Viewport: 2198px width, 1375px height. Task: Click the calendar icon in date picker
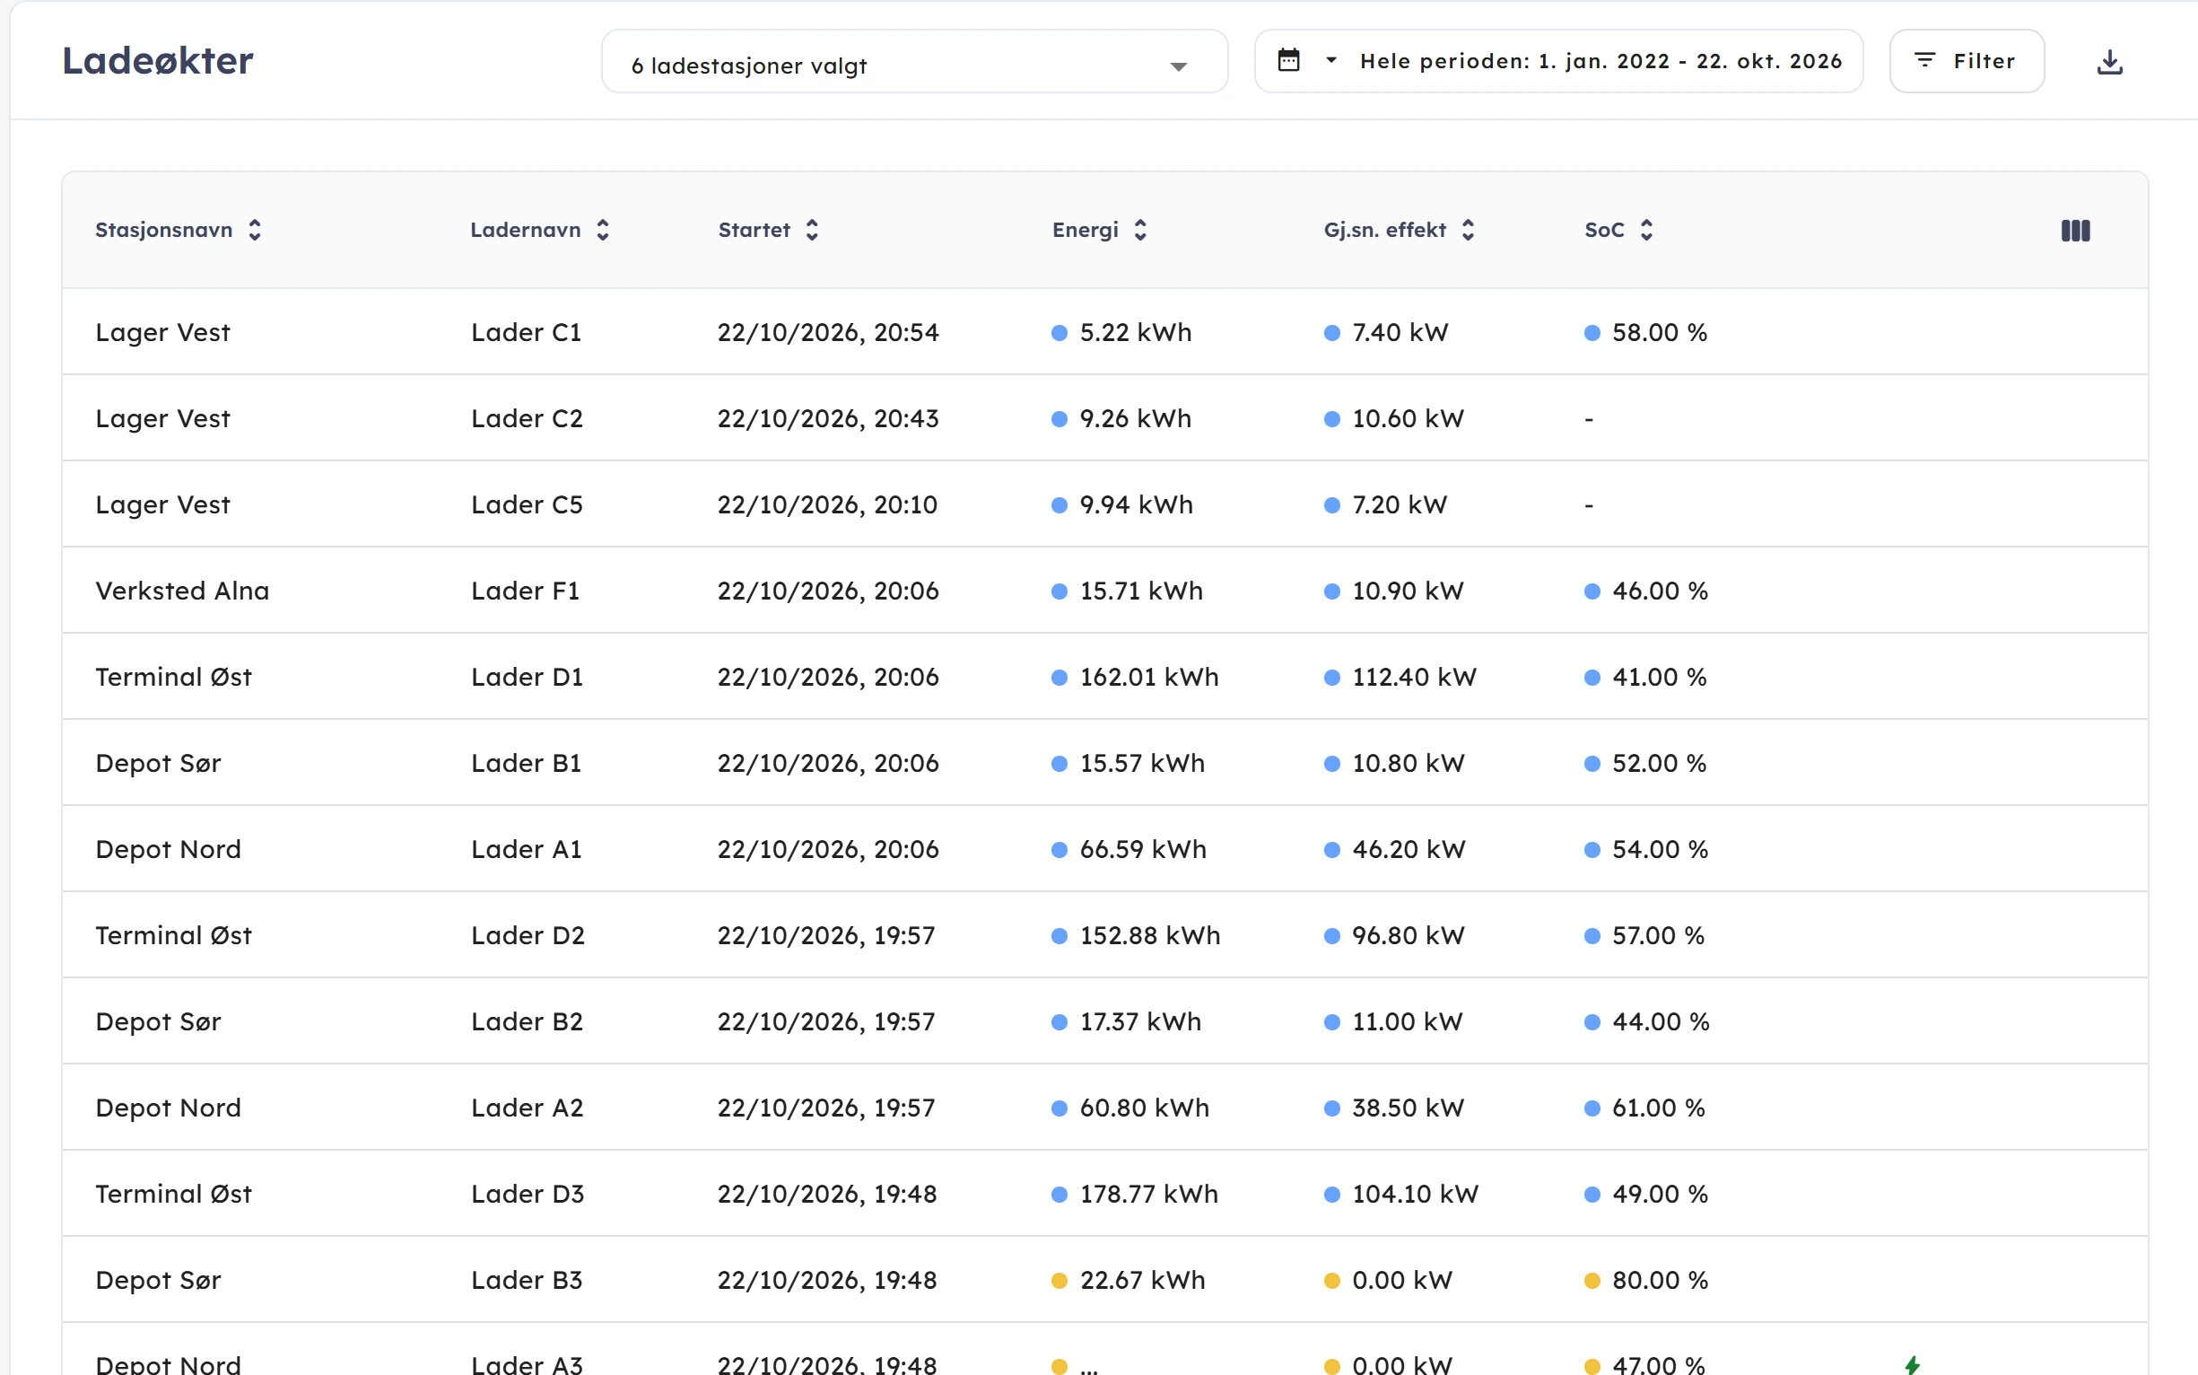[1288, 60]
